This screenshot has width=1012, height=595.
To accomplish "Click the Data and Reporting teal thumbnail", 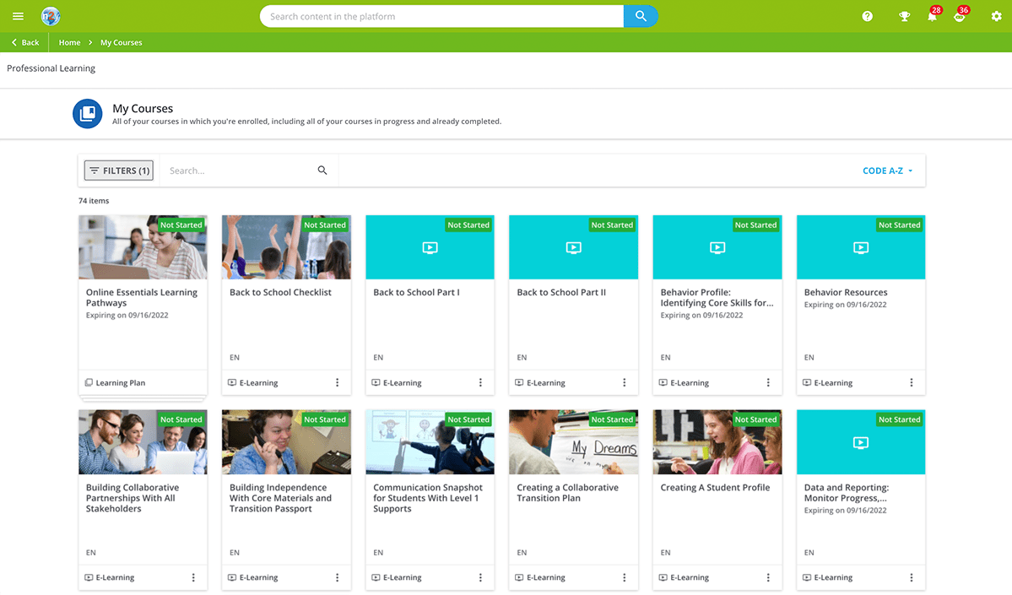I will 861,442.
